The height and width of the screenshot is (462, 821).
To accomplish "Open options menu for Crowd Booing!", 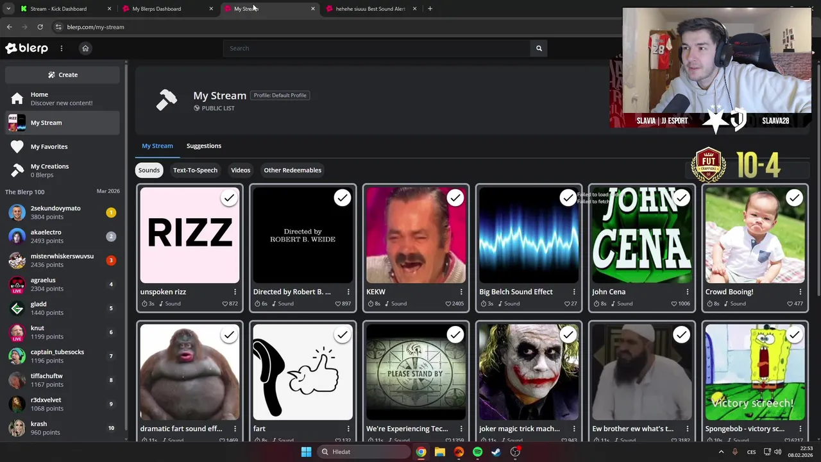I will 800,292.
